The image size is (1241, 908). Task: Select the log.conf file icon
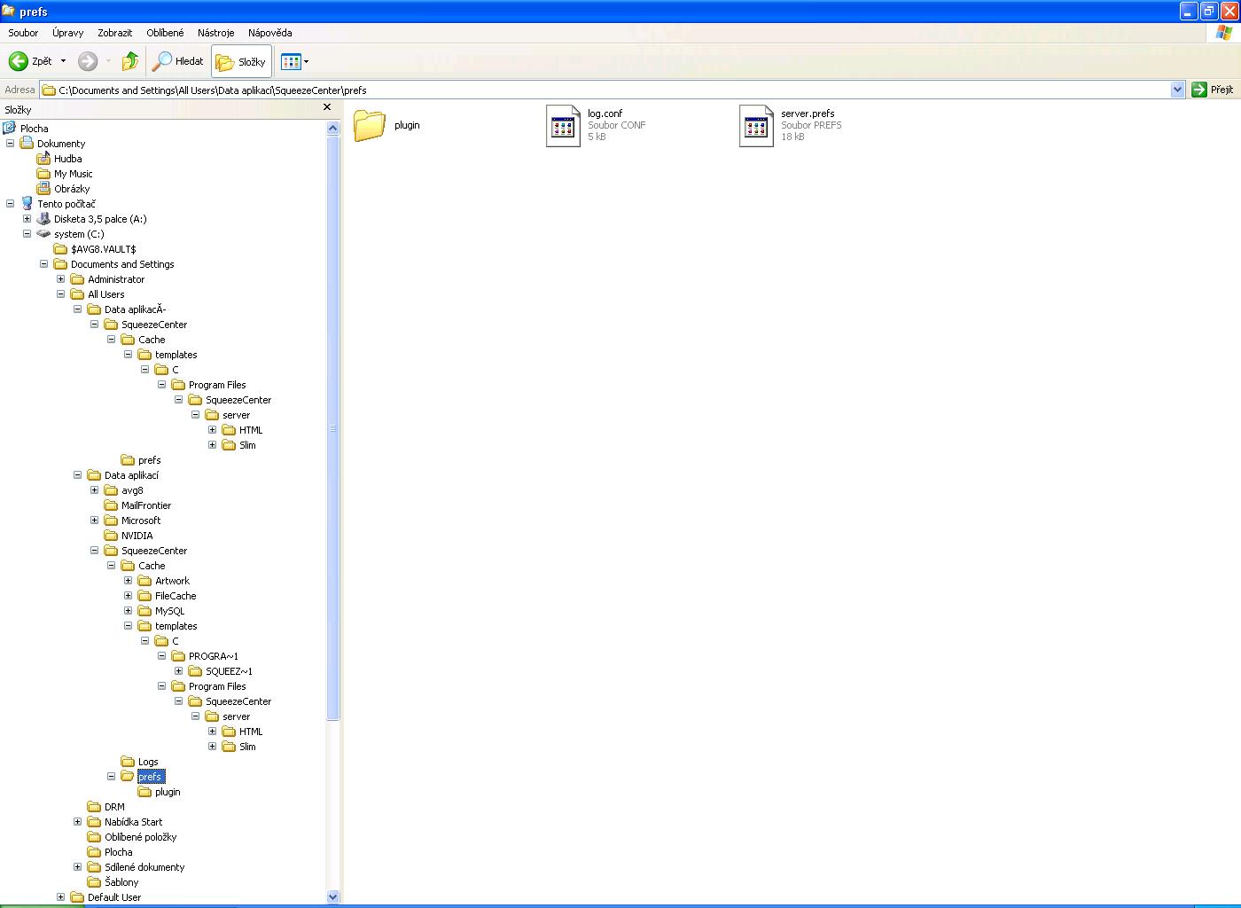(563, 125)
